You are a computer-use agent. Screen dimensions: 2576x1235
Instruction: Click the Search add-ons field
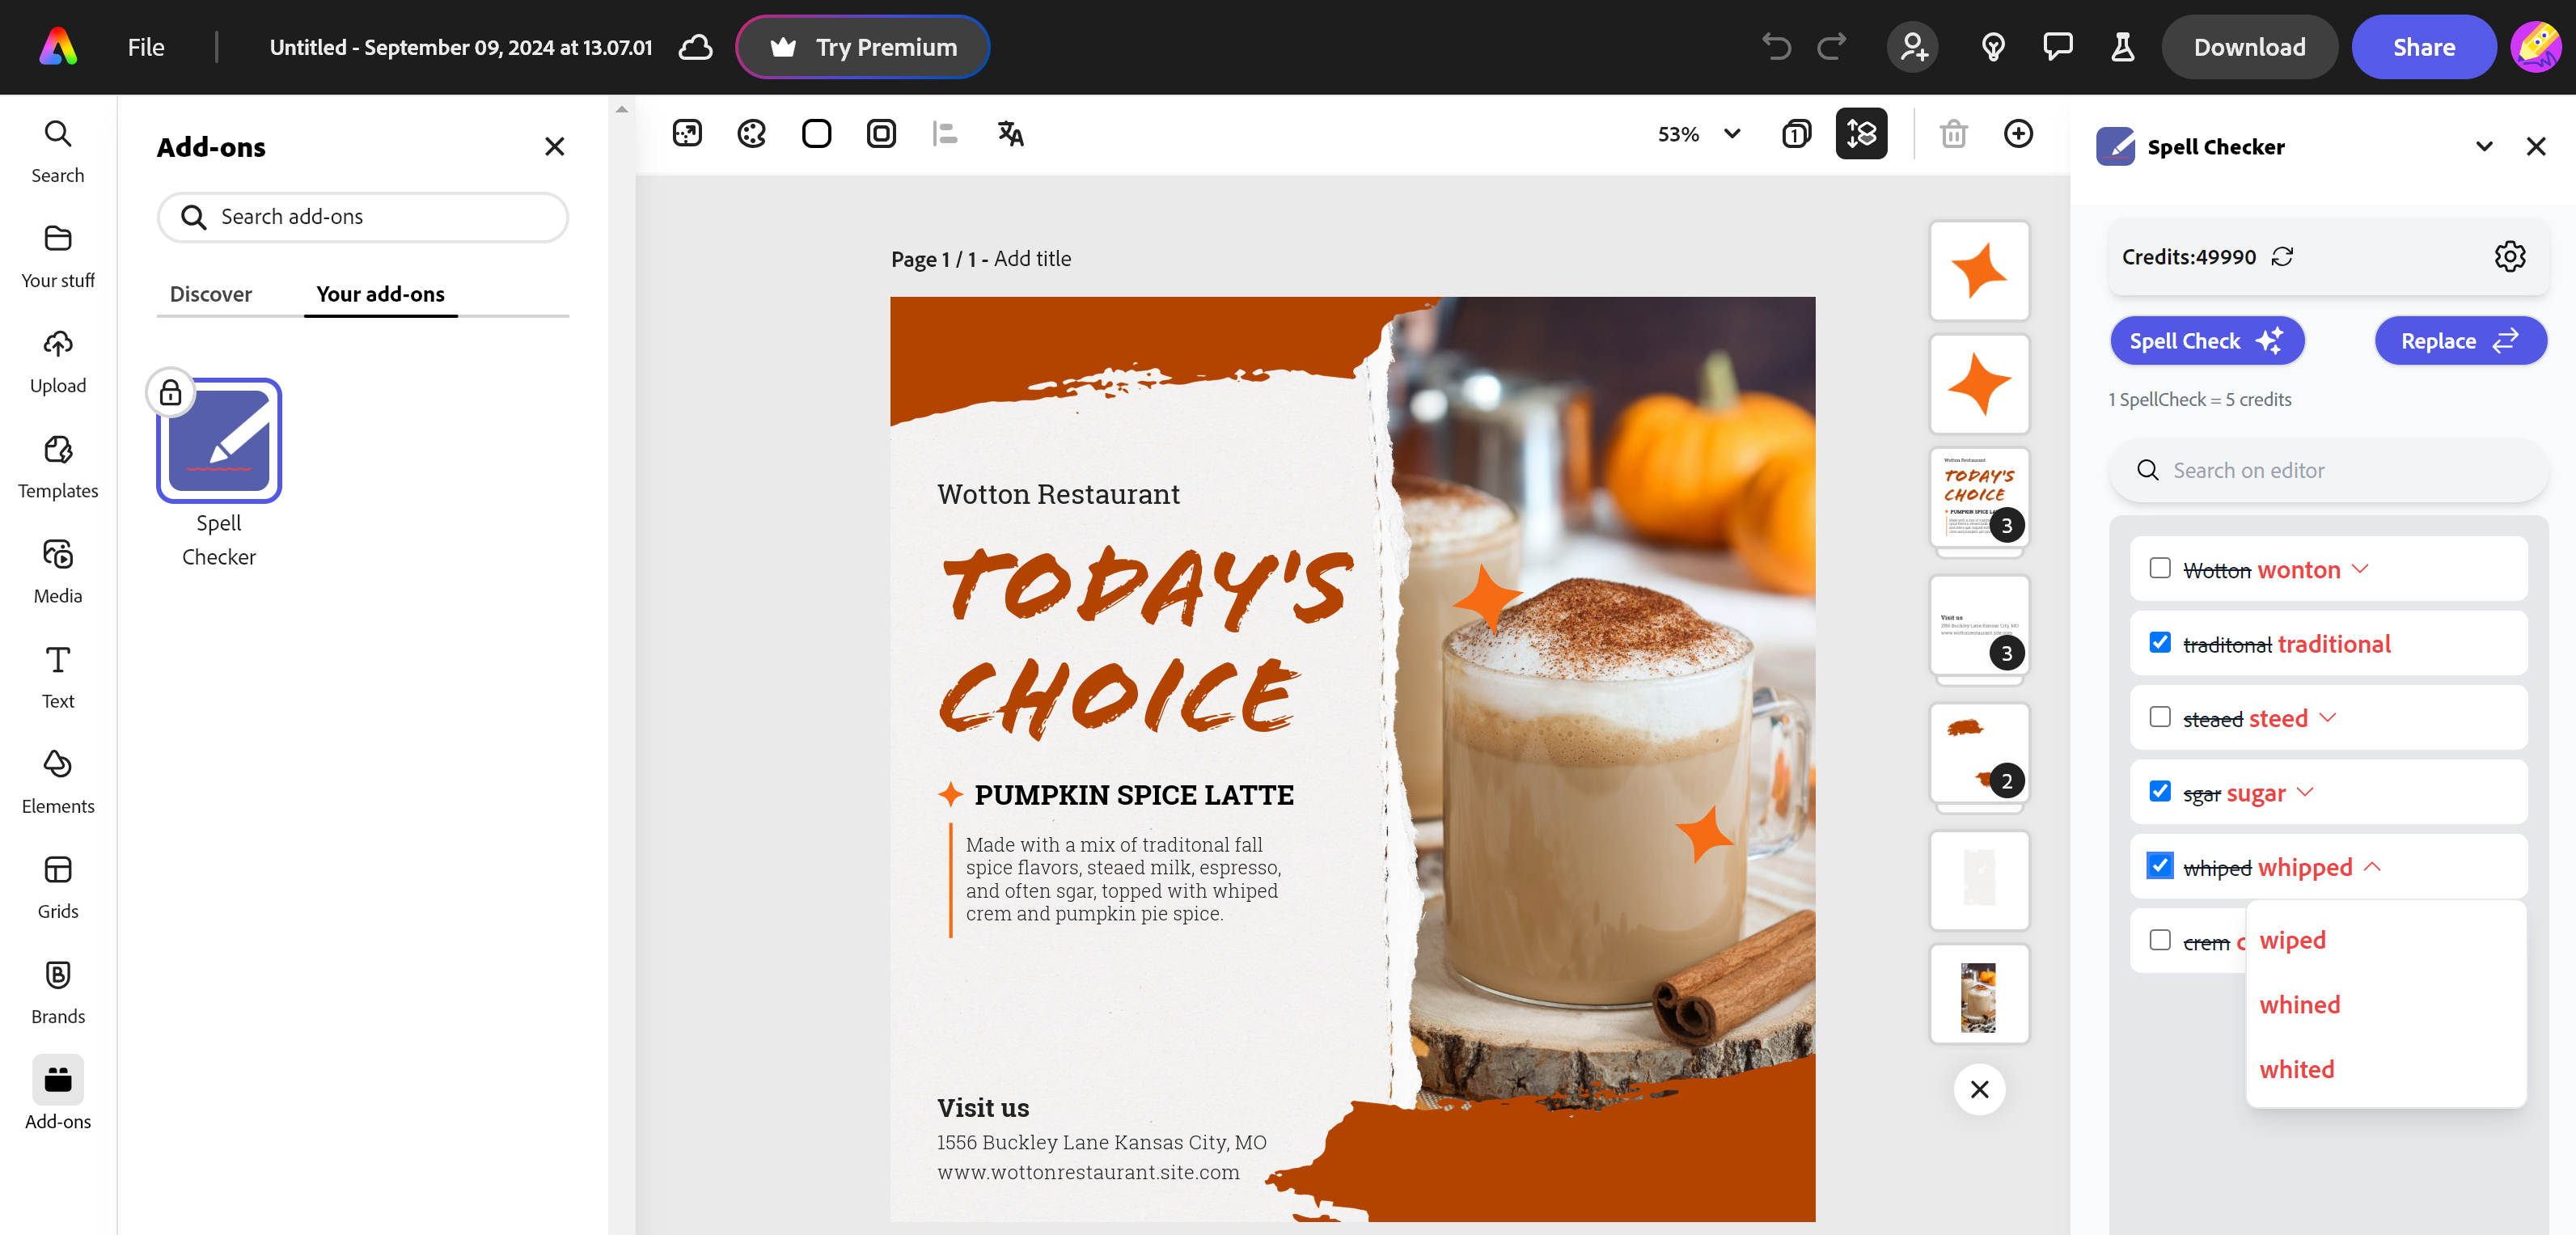click(363, 217)
